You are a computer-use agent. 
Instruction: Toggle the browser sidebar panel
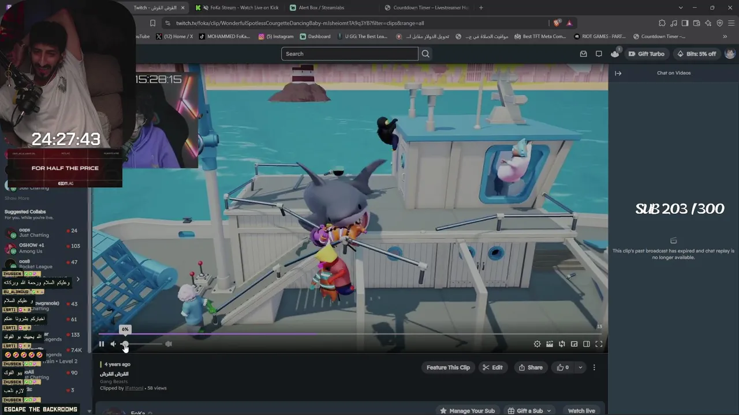point(685,23)
